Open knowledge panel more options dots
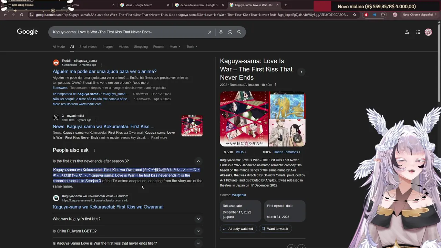This screenshot has width=441, height=248. [275, 85]
